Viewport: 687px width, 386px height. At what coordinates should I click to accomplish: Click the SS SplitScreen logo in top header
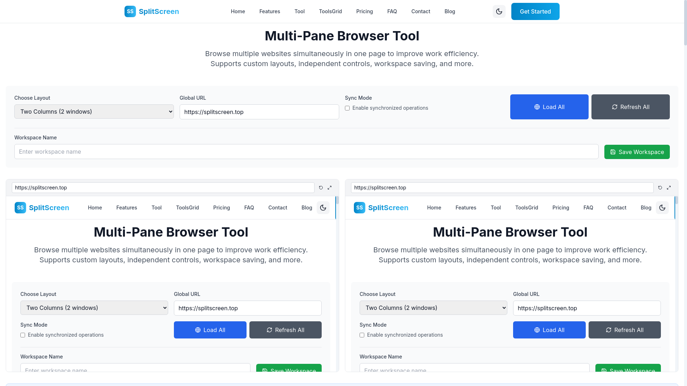[x=152, y=11]
